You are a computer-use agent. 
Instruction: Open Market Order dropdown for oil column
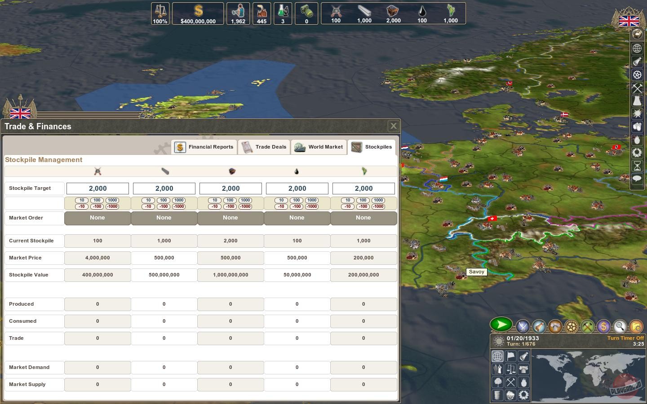pos(297,218)
